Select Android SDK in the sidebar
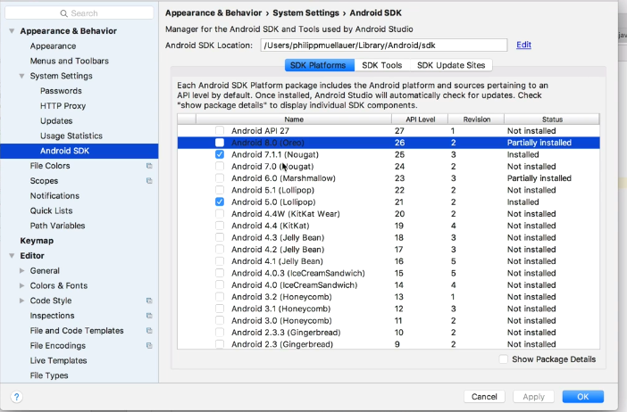This screenshot has width=627, height=412. [79, 151]
